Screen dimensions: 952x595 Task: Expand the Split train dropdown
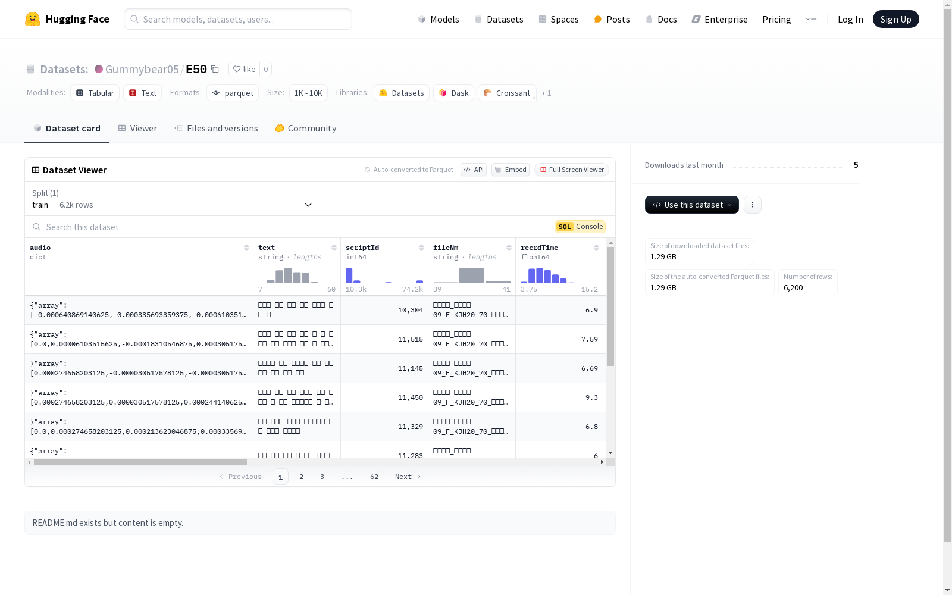(x=173, y=199)
